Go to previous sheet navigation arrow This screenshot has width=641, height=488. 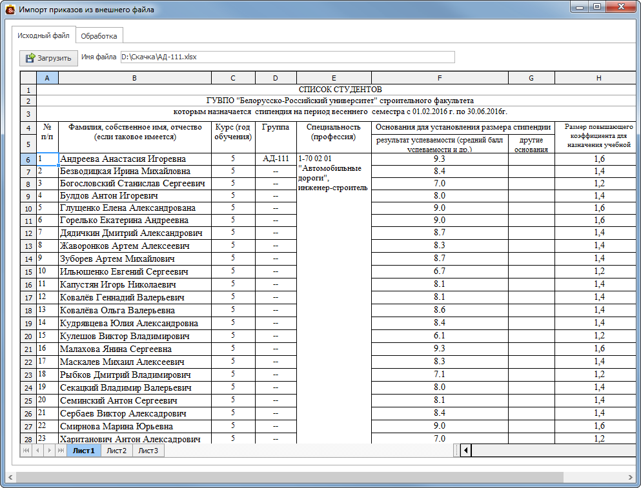(37, 451)
